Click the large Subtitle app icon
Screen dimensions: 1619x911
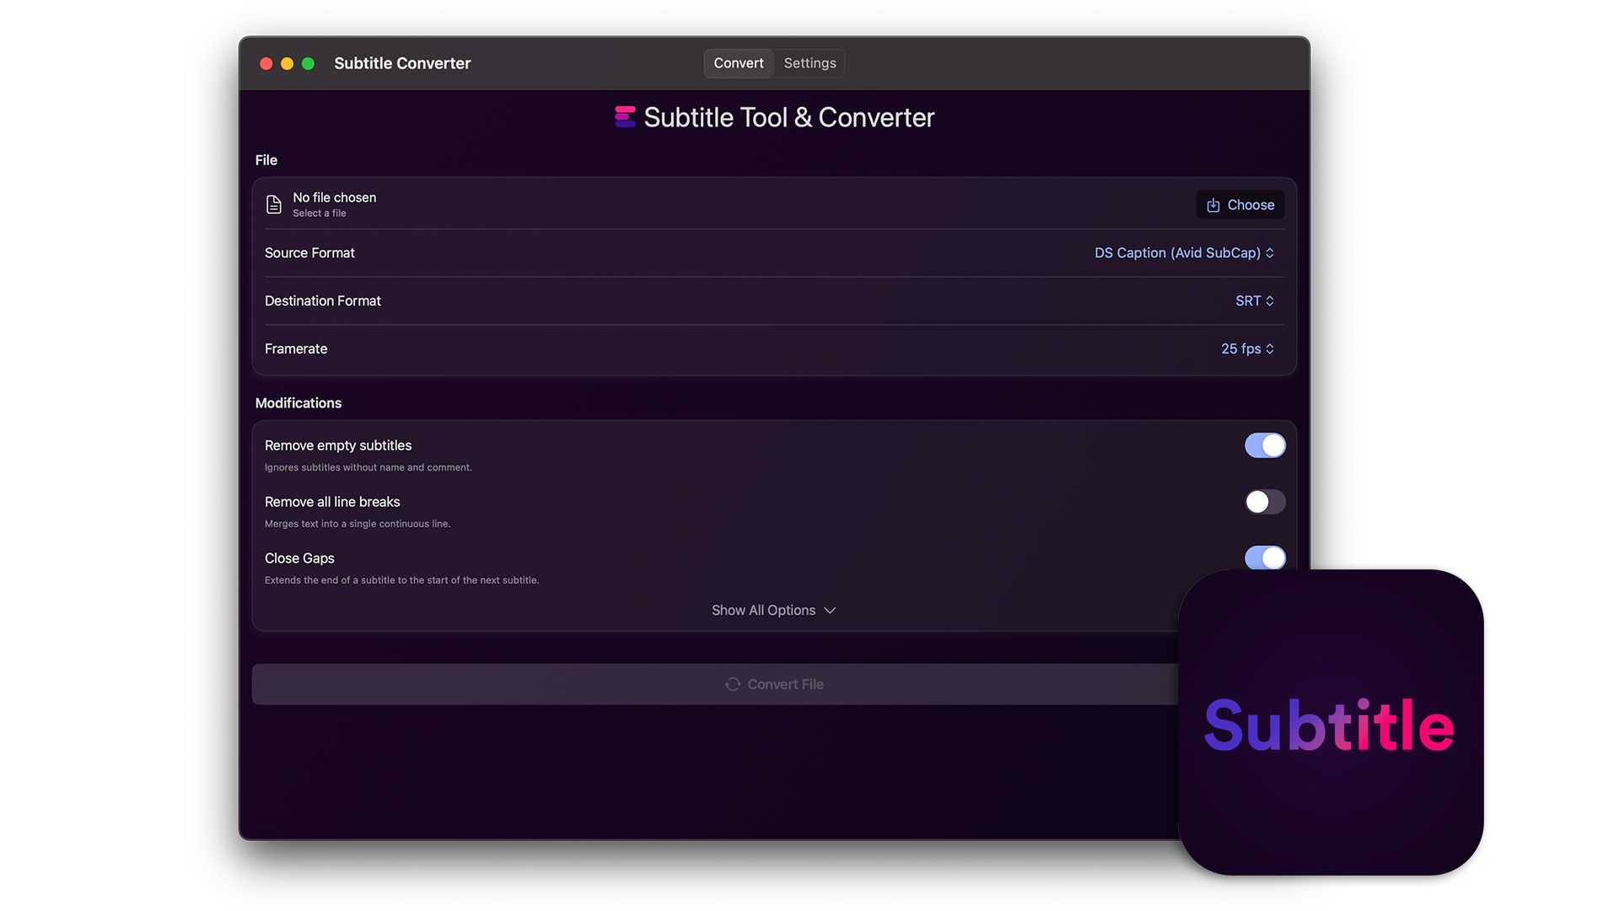tap(1331, 722)
